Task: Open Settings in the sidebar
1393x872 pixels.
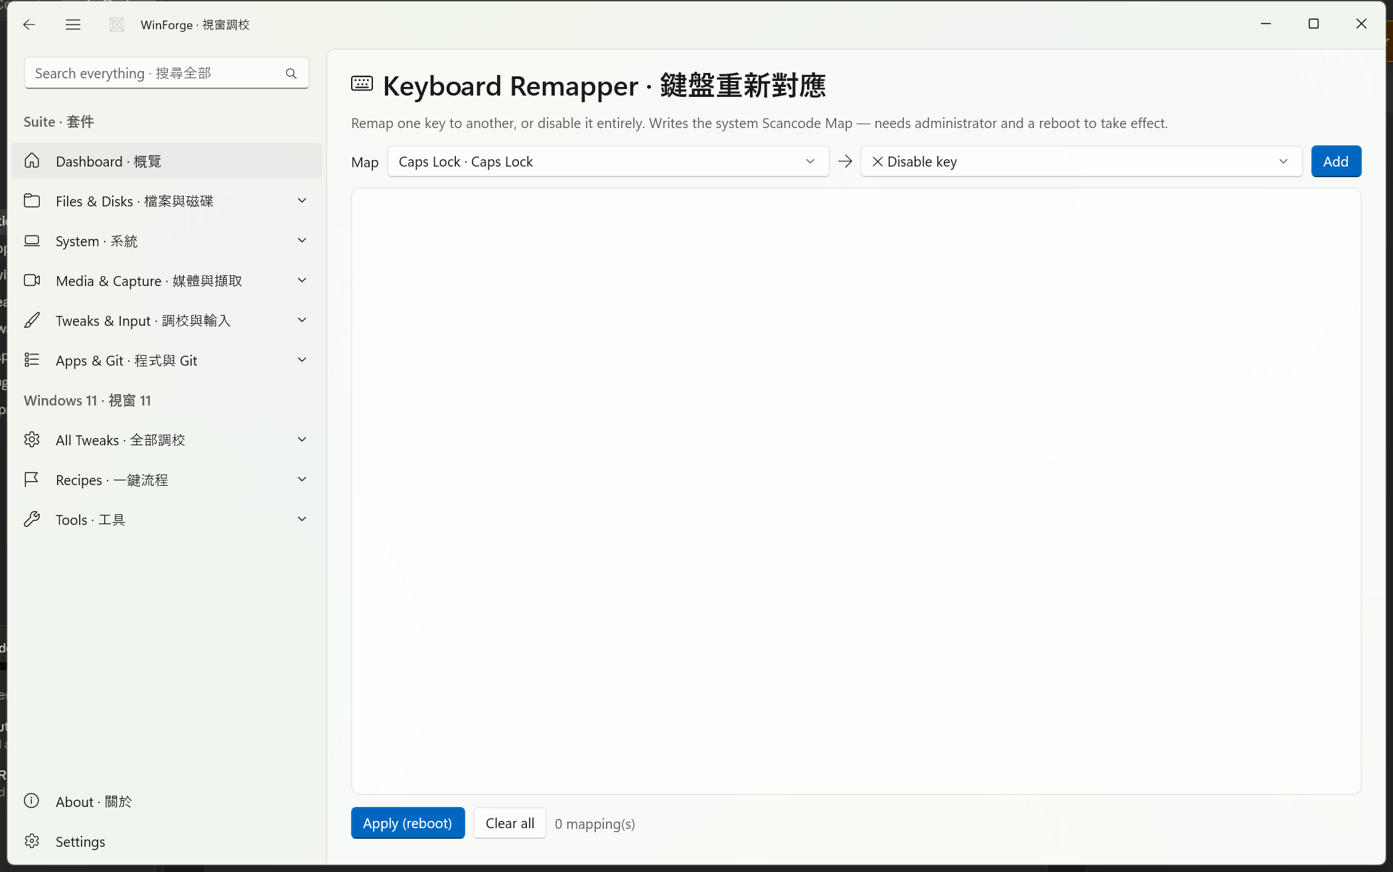Action: [x=167, y=841]
